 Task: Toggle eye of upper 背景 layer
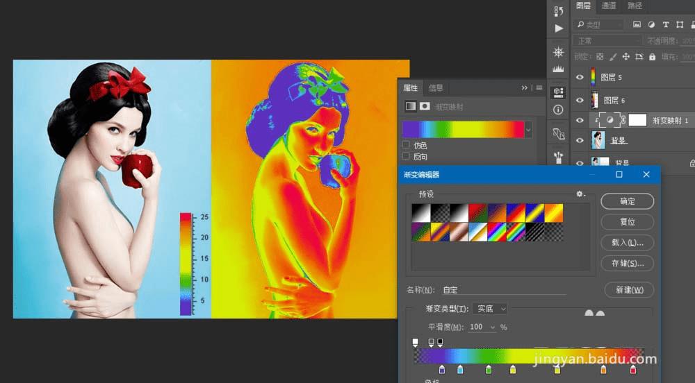[x=580, y=141]
